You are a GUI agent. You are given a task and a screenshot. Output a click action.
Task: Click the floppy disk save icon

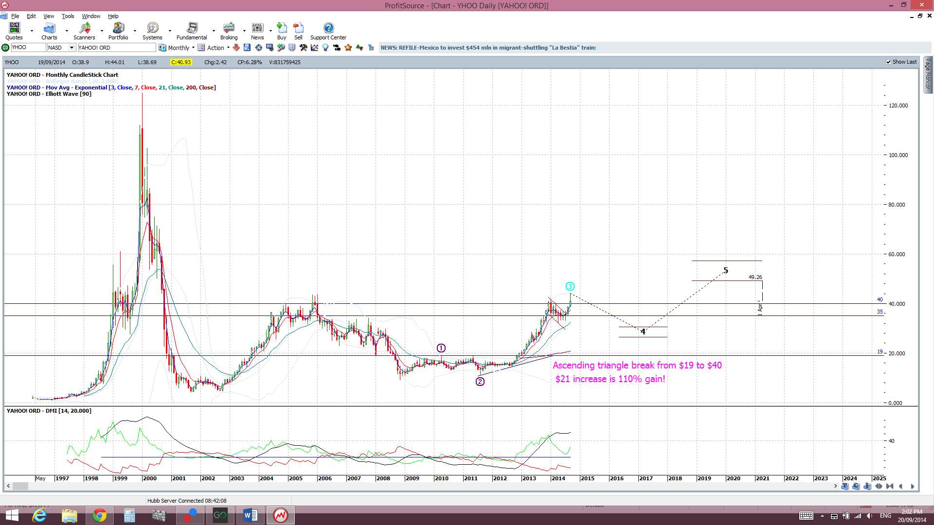247,48
